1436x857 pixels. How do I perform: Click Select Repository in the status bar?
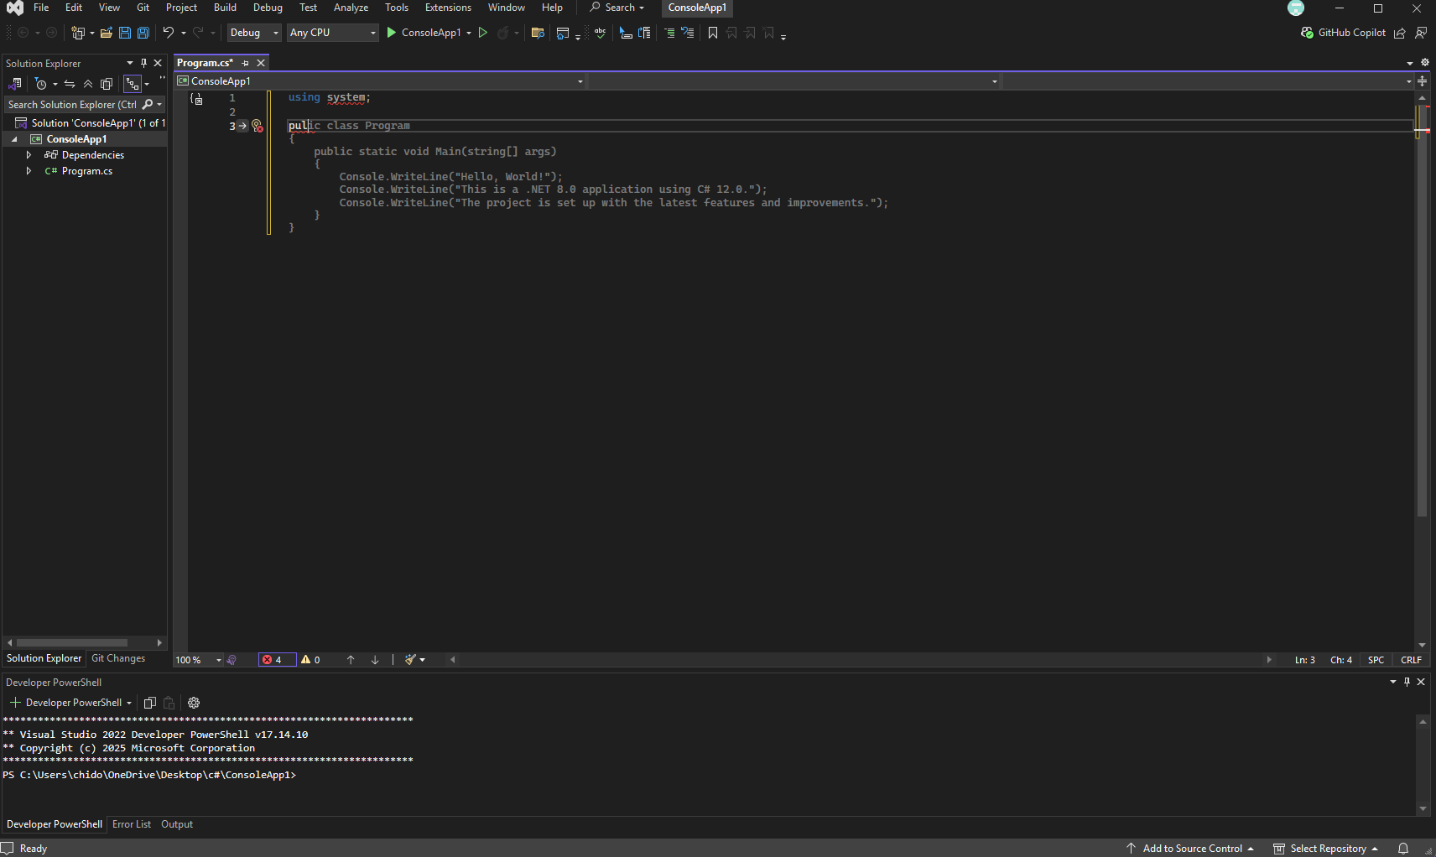coord(1325,849)
